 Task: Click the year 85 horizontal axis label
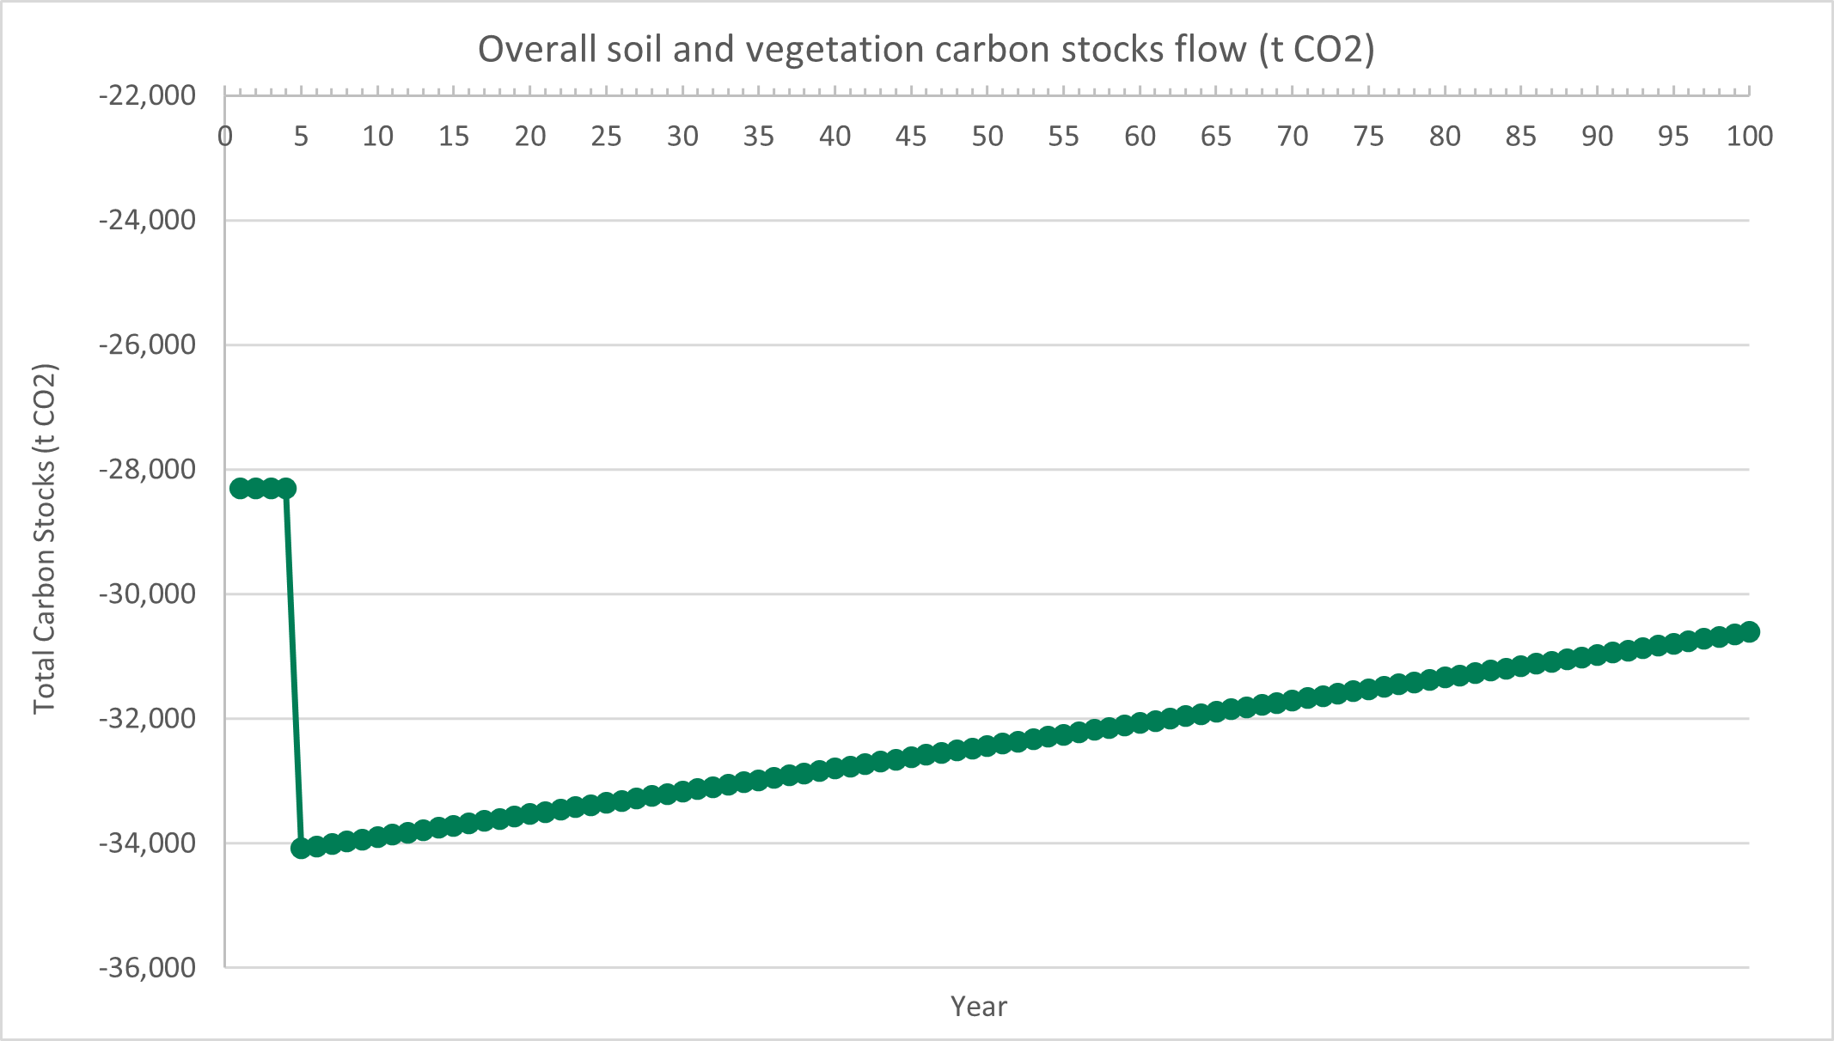pyautogui.click(x=1520, y=137)
